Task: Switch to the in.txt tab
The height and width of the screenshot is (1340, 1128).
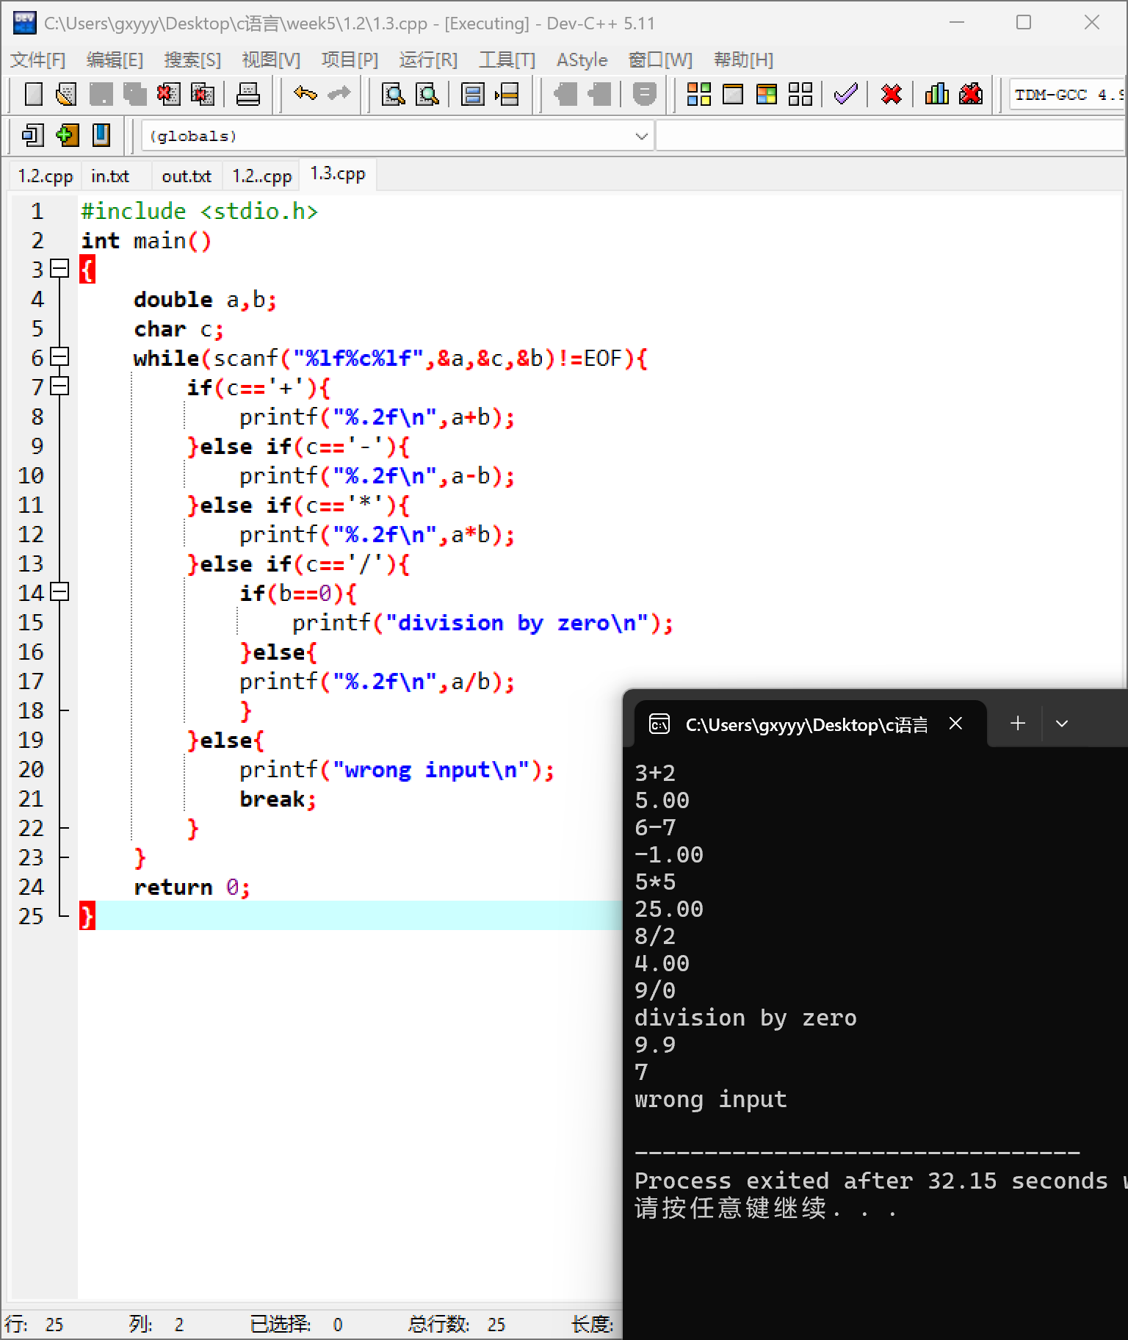Action: (110, 176)
